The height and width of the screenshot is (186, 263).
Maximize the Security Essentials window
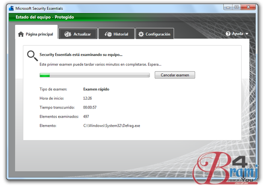point(236,7)
